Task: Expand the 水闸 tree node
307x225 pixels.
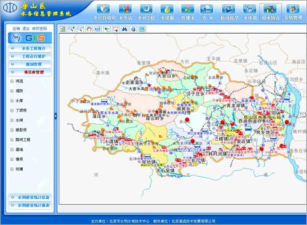Action: click(x=12, y=120)
